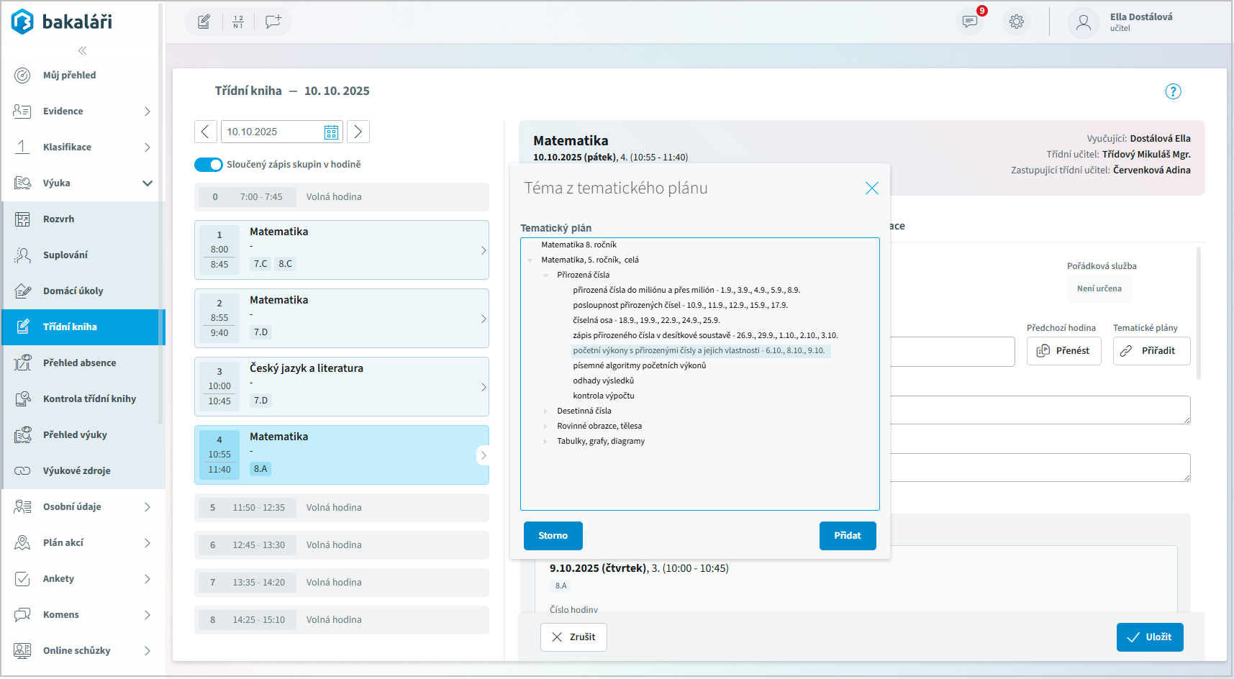The height and width of the screenshot is (679, 1234).
Task: Open the calendar date picker icon
Action: coord(331,132)
